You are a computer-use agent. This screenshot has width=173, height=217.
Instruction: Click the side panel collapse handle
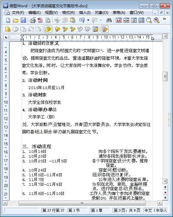169,120
